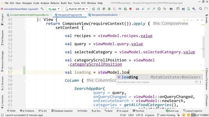The image size is (209, 117).
Task: Open CRLF line separator selector
Action: pyautogui.click(x=131, y=115)
